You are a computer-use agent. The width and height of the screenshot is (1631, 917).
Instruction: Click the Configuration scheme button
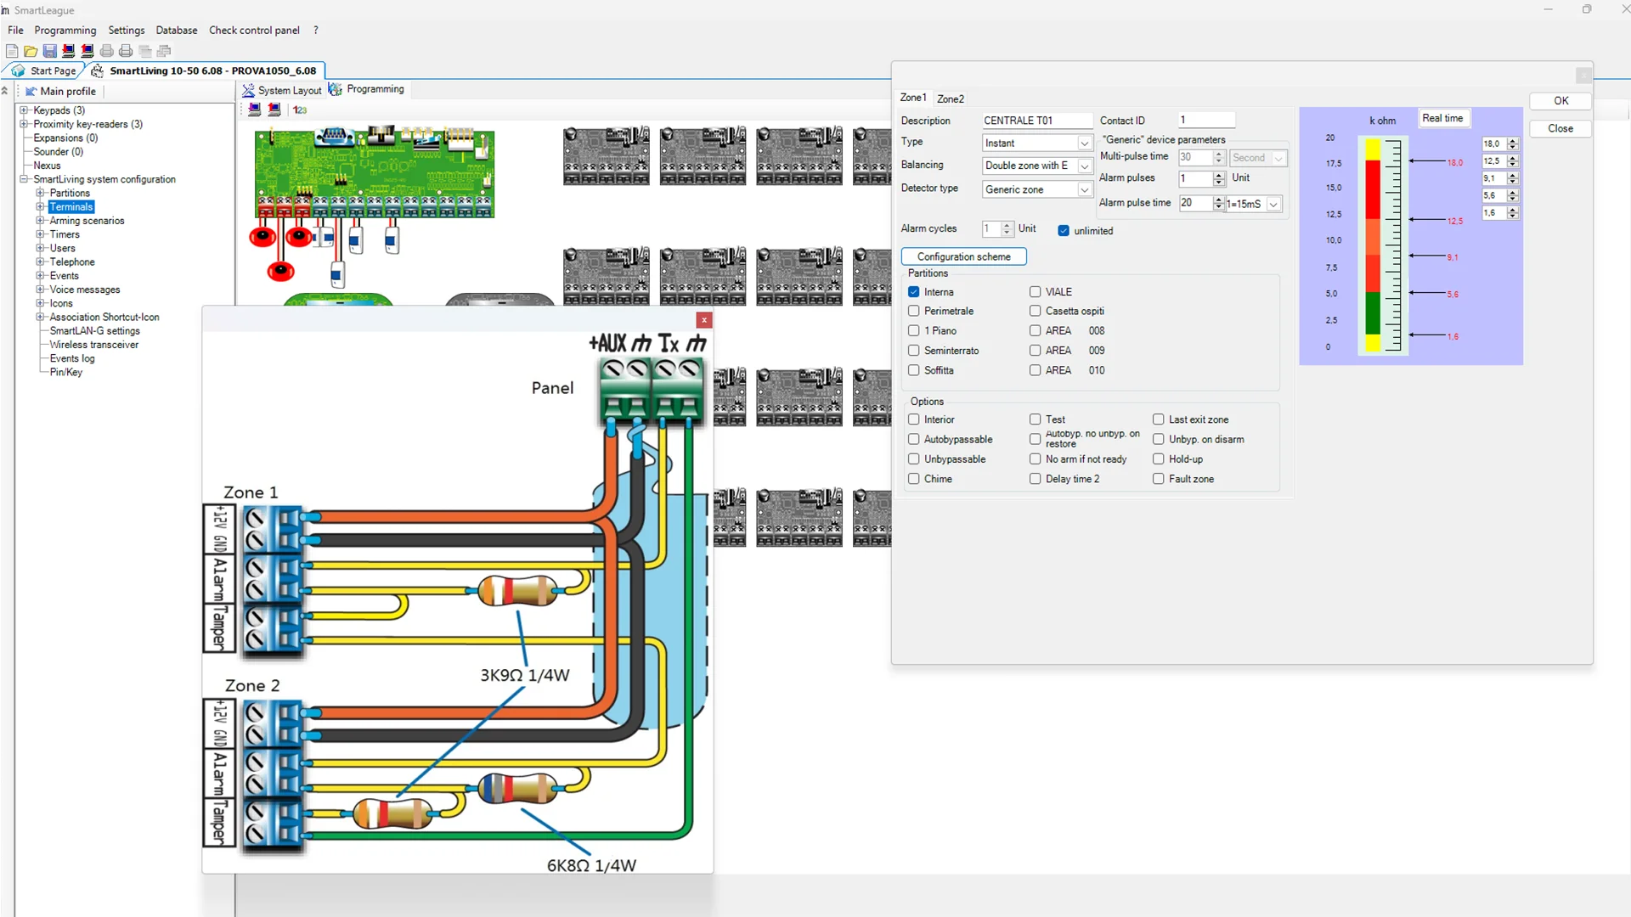[963, 256]
